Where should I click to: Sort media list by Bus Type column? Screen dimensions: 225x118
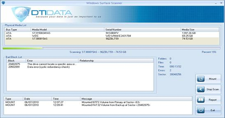(18, 30)
